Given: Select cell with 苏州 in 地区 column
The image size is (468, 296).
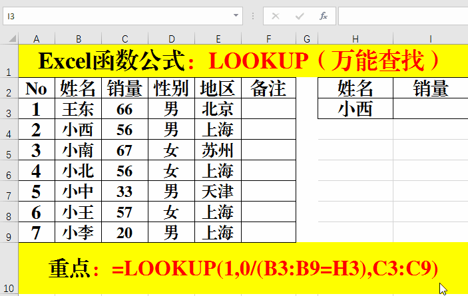Looking at the screenshot, I should pos(217,150).
